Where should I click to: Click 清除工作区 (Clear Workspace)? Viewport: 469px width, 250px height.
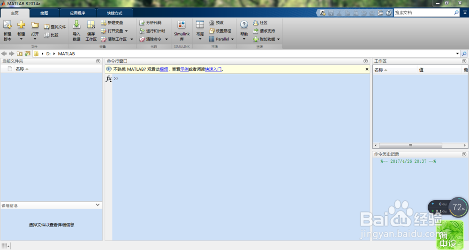point(113,39)
